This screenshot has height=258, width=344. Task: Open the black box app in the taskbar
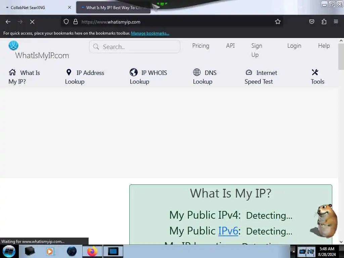pyautogui.click(x=30, y=251)
